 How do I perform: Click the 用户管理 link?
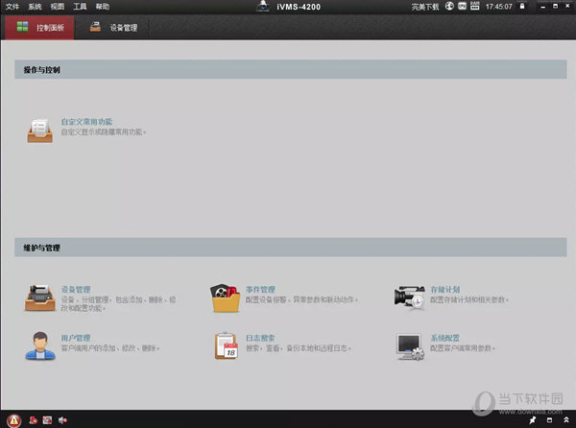click(x=76, y=338)
